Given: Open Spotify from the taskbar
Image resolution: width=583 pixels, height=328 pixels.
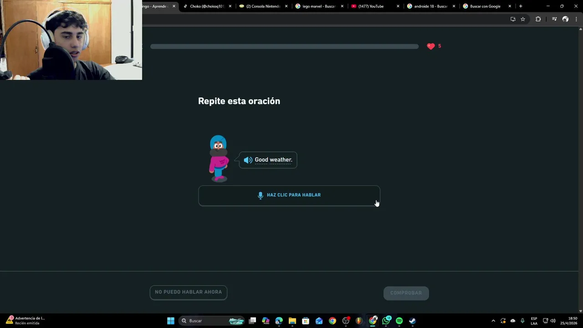Looking at the screenshot, I should click(x=399, y=321).
